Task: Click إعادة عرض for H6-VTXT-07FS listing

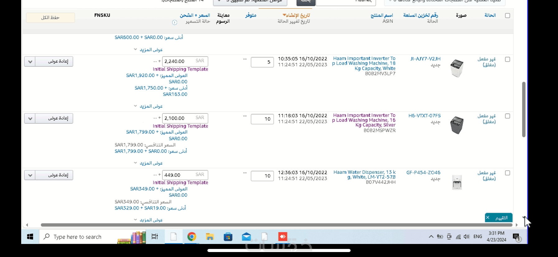Action: (x=54, y=118)
